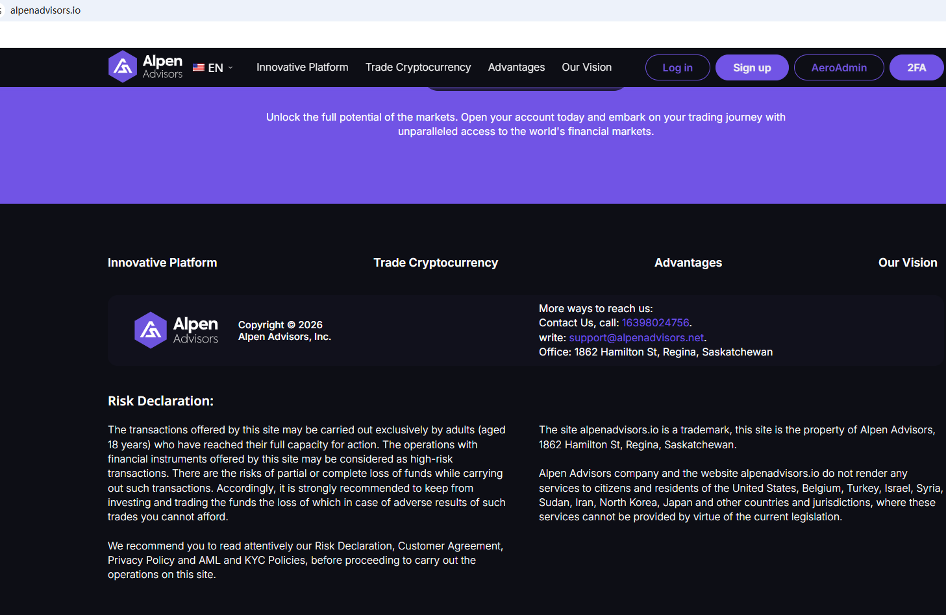Click the Copyright 2026 Alpen Advisors text
Screen dimensions: 946x615
point(284,331)
